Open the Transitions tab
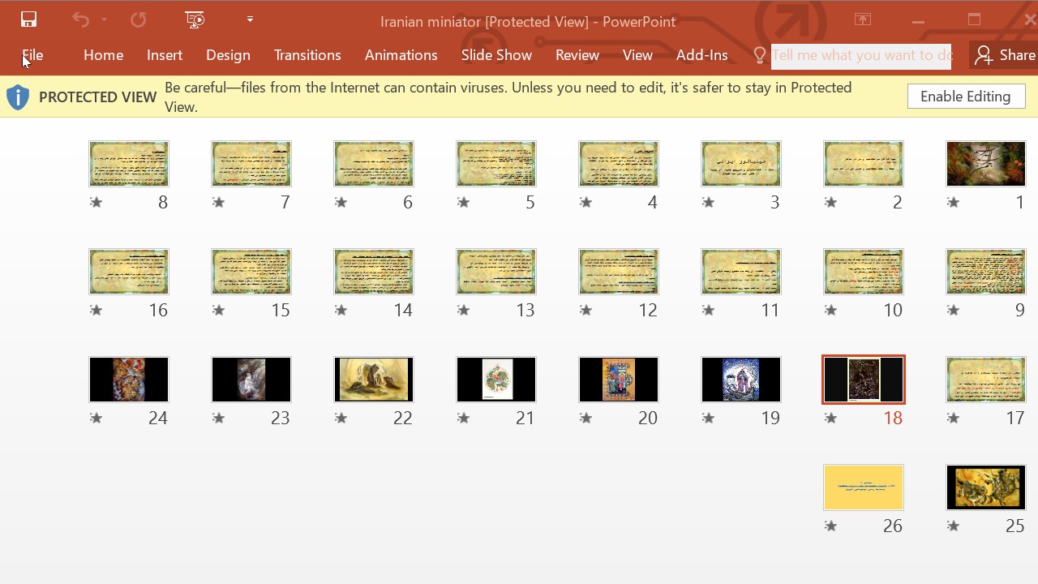This screenshot has height=584, width=1038. [307, 55]
